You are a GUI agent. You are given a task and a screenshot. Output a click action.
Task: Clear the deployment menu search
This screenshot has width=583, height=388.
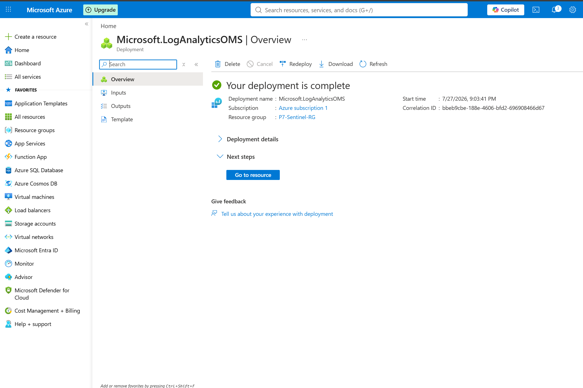[184, 65]
